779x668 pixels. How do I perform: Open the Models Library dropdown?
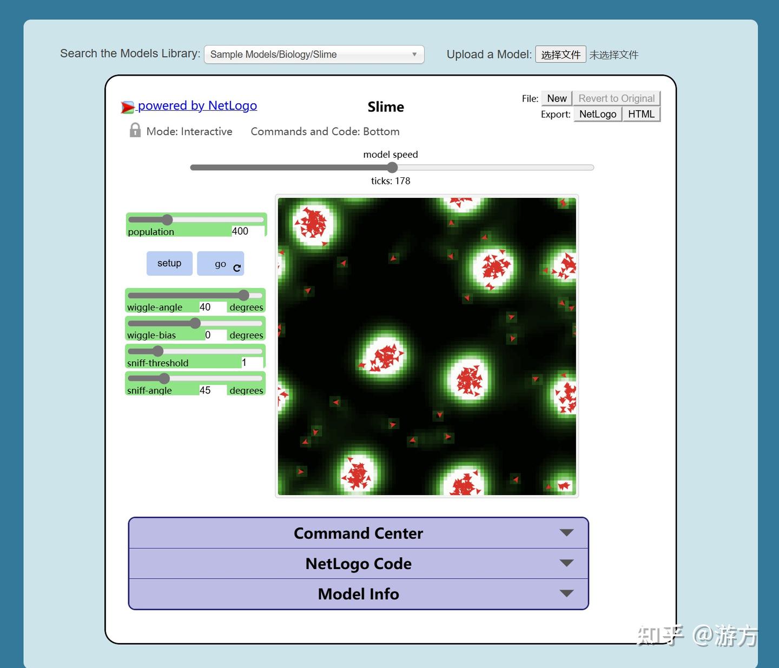coord(314,54)
